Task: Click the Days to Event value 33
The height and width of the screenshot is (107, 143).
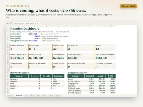Action: [x=55, y=49]
